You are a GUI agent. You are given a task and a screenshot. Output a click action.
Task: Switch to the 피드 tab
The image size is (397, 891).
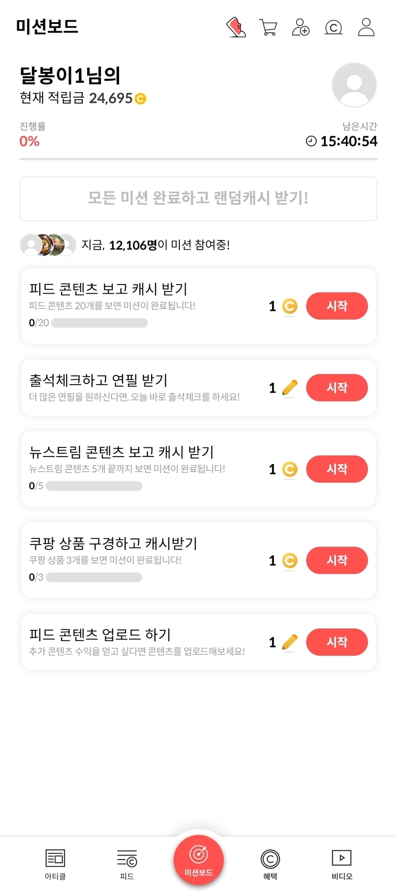127,864
